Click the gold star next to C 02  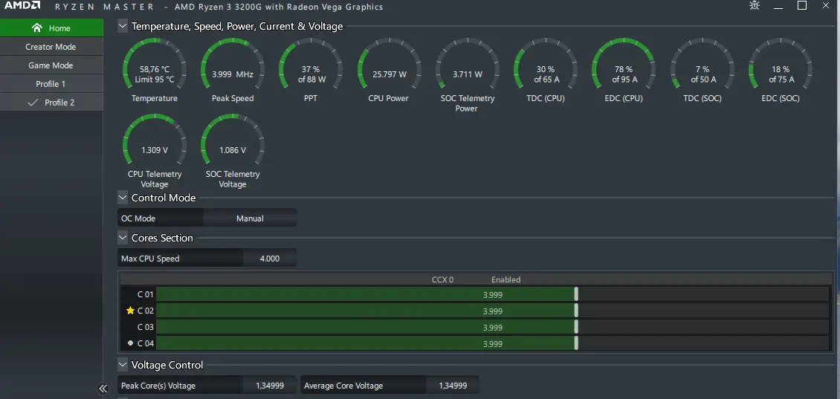130,311
